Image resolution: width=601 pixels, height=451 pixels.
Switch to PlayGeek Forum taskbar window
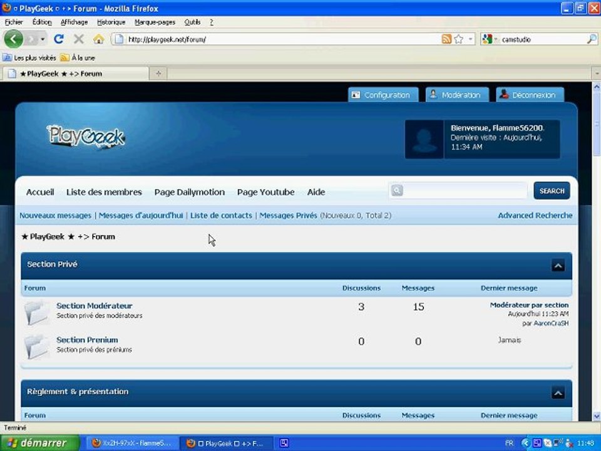pos(227,443)
